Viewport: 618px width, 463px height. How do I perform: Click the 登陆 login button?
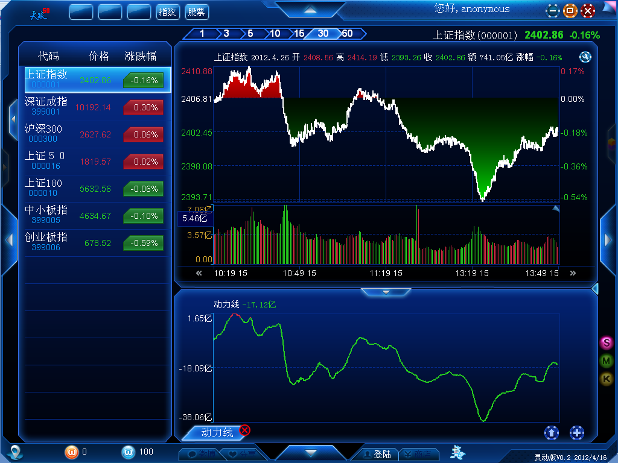[377, 455]
